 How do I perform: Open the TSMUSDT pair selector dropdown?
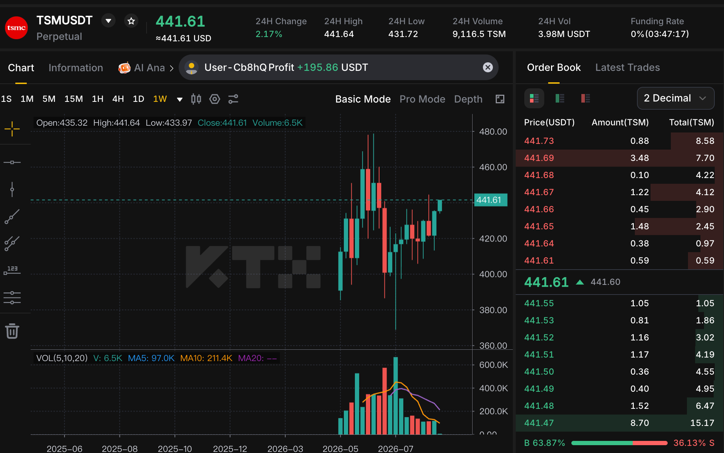[x=108, y=21]
